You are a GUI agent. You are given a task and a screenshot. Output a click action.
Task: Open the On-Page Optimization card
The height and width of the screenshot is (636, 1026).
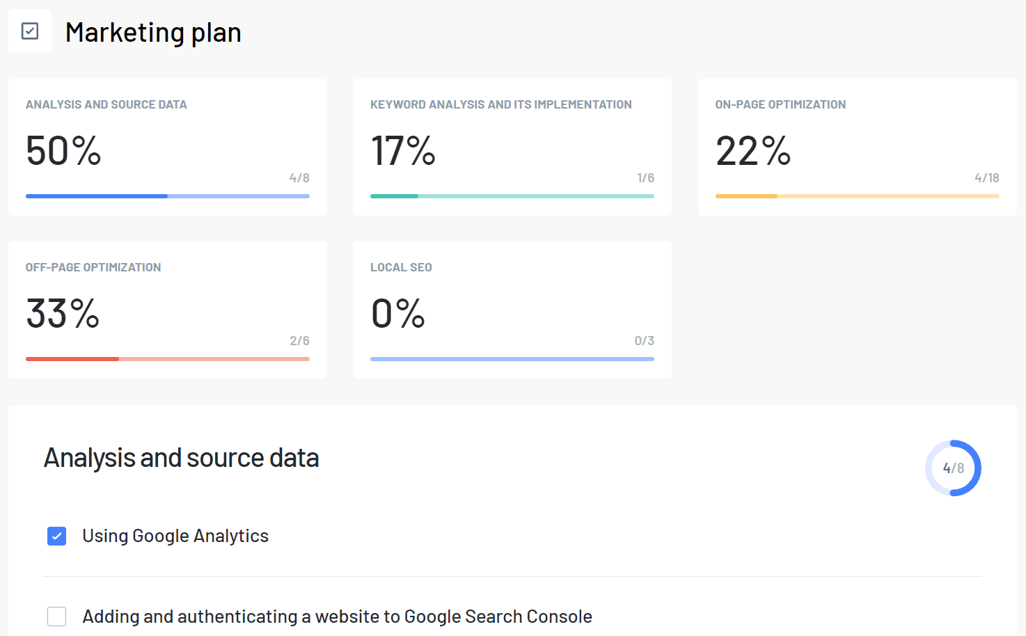pyautogui.click(x=856, y=147)
